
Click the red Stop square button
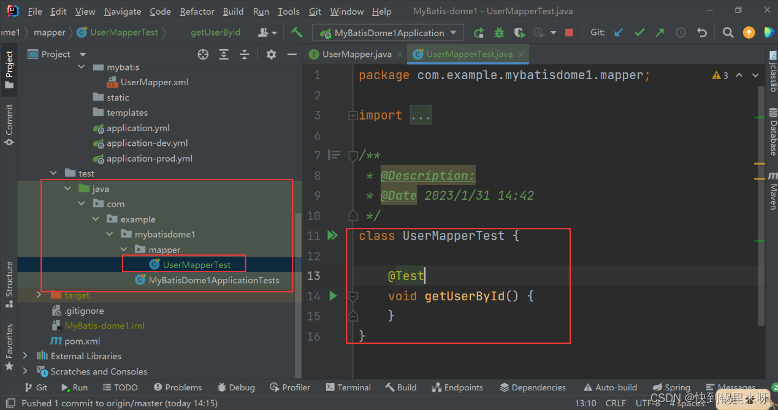[x=569, y=32]
